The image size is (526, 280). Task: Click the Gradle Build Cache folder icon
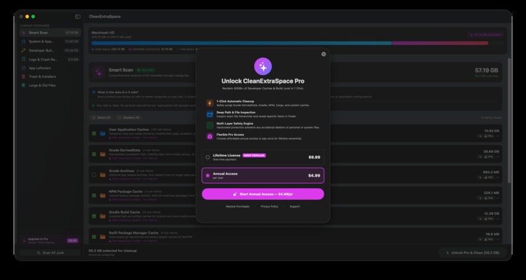(102, 216)
